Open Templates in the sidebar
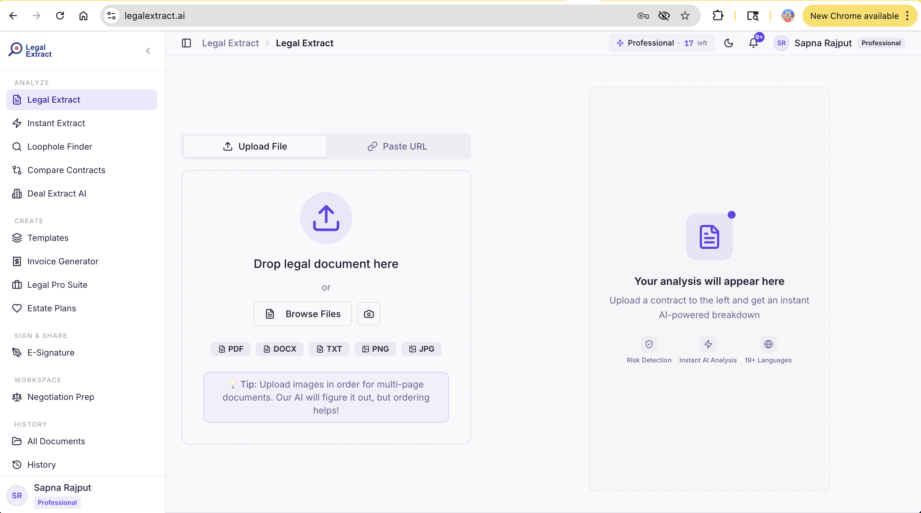Image resolution: width=921 pixels, height=513 pixels. click(81, 238)
